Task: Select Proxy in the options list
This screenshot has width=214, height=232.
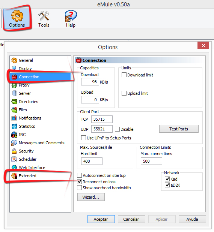Action: (24, 85)
